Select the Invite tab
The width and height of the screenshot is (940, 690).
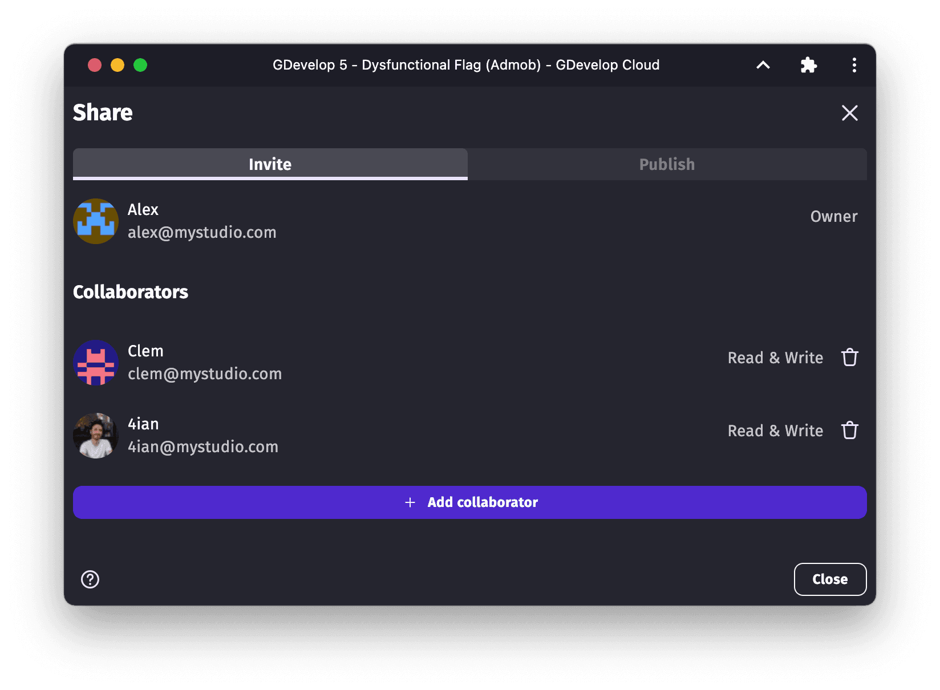[269, 164]
